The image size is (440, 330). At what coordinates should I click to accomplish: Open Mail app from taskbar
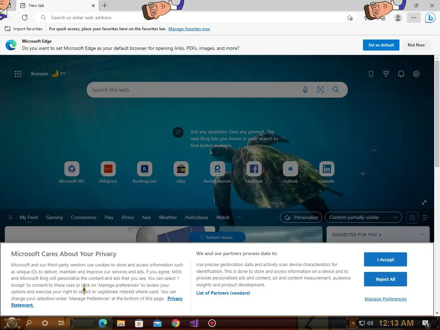[x=157, y=323]
